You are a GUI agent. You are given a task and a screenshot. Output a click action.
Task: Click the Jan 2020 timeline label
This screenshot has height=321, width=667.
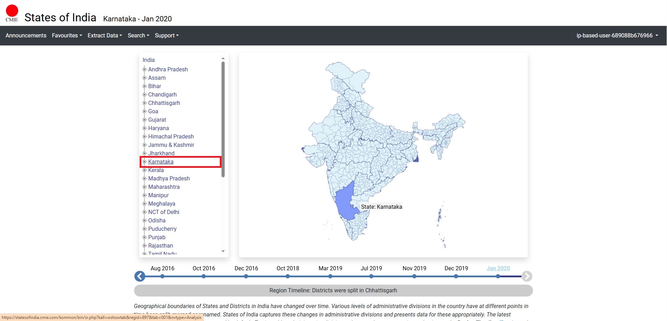click(x=498, y=268)
